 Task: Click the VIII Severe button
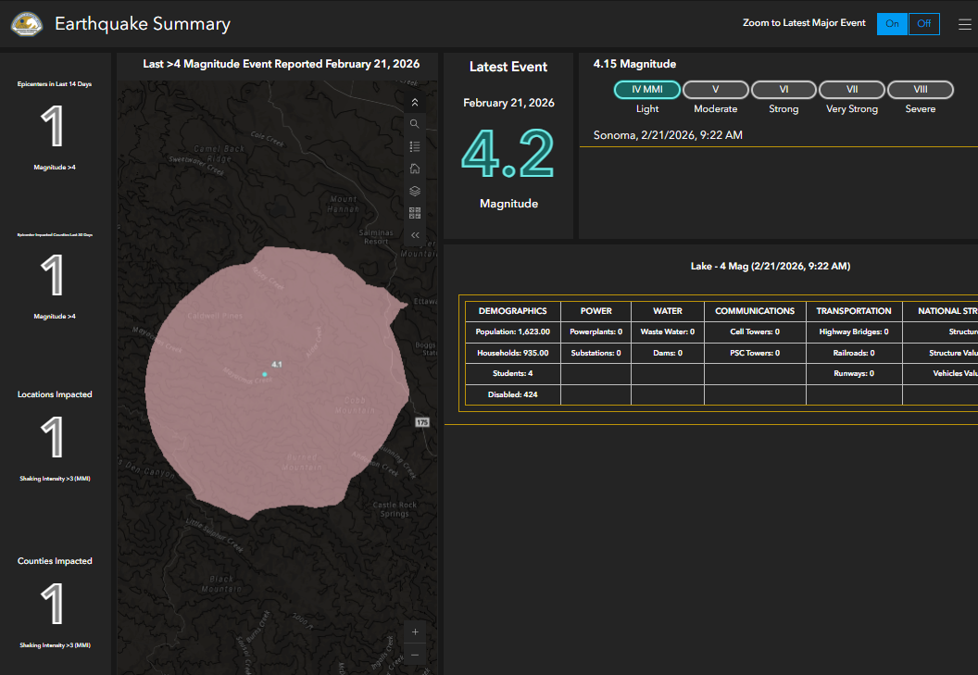coord(920,90)
